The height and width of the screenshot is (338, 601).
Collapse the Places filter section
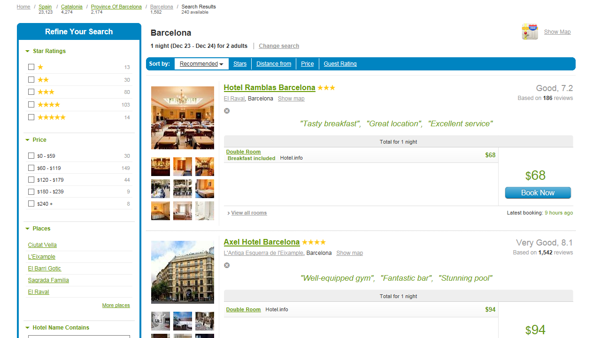tap(27, 229)
